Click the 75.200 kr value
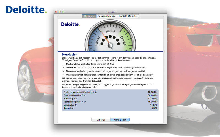Viewport: 220px width, 137px height. point(153,102)
